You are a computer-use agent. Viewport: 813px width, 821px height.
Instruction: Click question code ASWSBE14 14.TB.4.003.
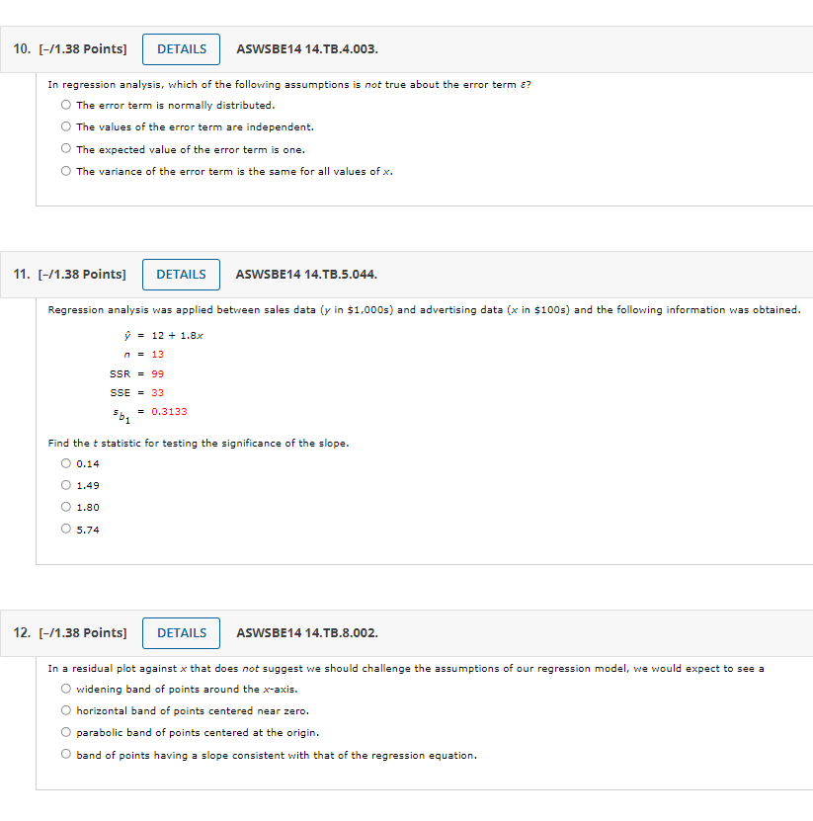(x=307, y=49)
